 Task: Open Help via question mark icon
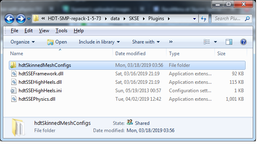[x=243, y=42]
